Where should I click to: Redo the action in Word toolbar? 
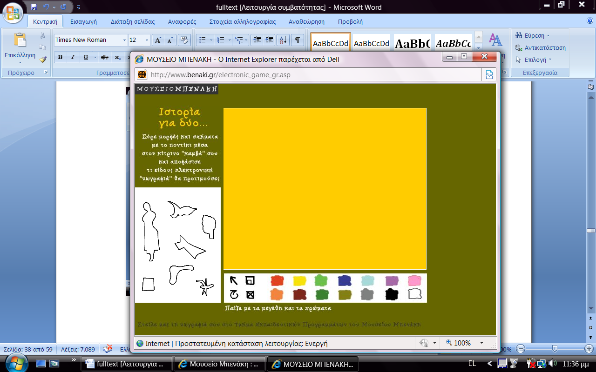[63, 7]
